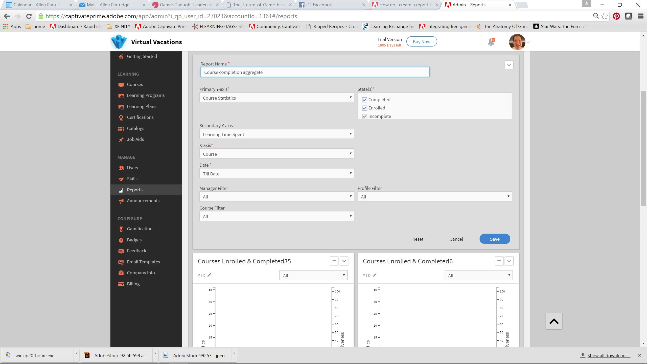Click the scroll-to-top arrow icon
This screenshot has width=647, height=364.
point(554,321)
